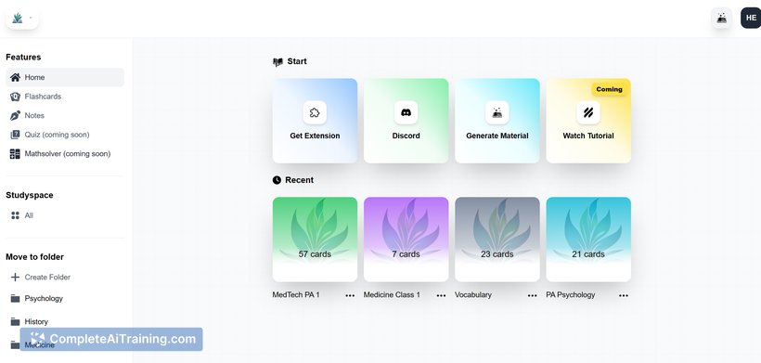Show All items in Studyspace
The width and height of the screenshot is (761, 363).
coord(65,215)
